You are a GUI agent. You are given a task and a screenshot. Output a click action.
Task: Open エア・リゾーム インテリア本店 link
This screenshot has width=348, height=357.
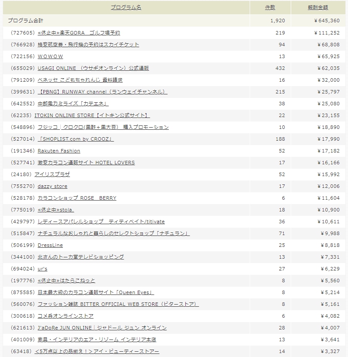[x=97, y=340]
